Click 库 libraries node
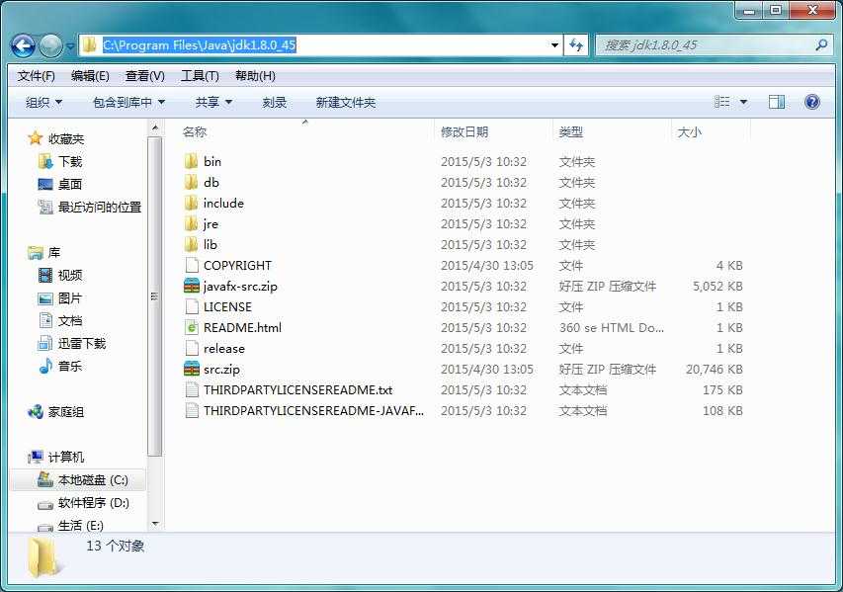 53,252
